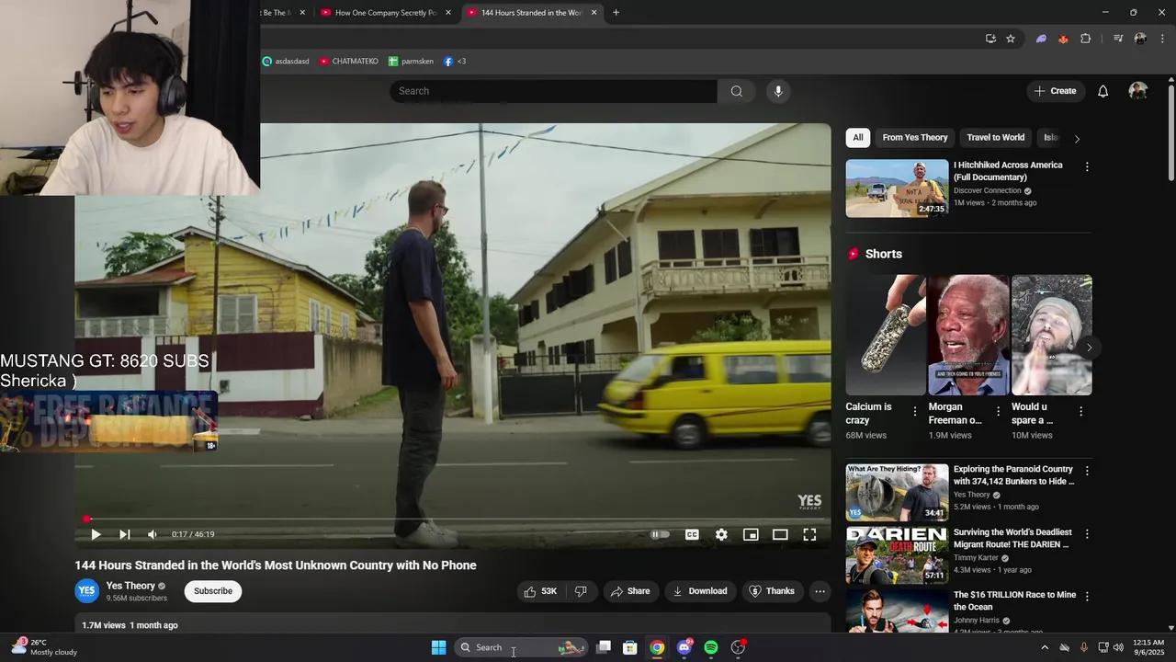The image size is (1176, 662).
Task: Show more filter chips arrow
Action: pos(1077,139)
